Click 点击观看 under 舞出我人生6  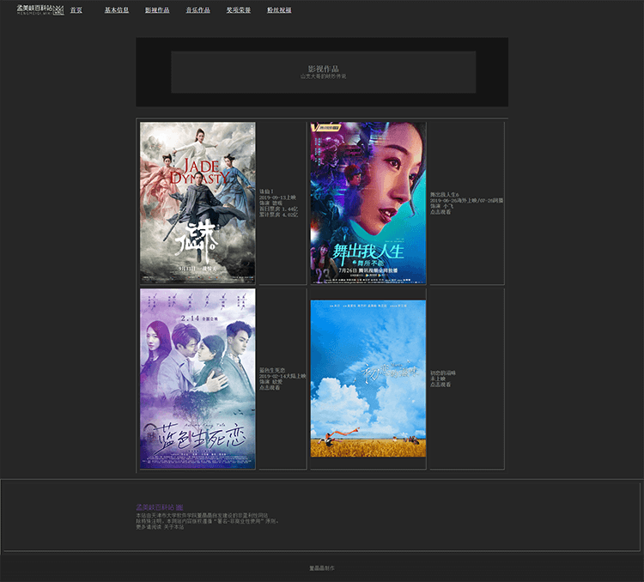point(440,212)
